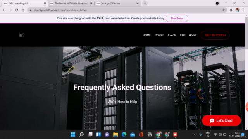
Task: Click the active Chrome taskbar icon
Action: (x=158, y=134)
